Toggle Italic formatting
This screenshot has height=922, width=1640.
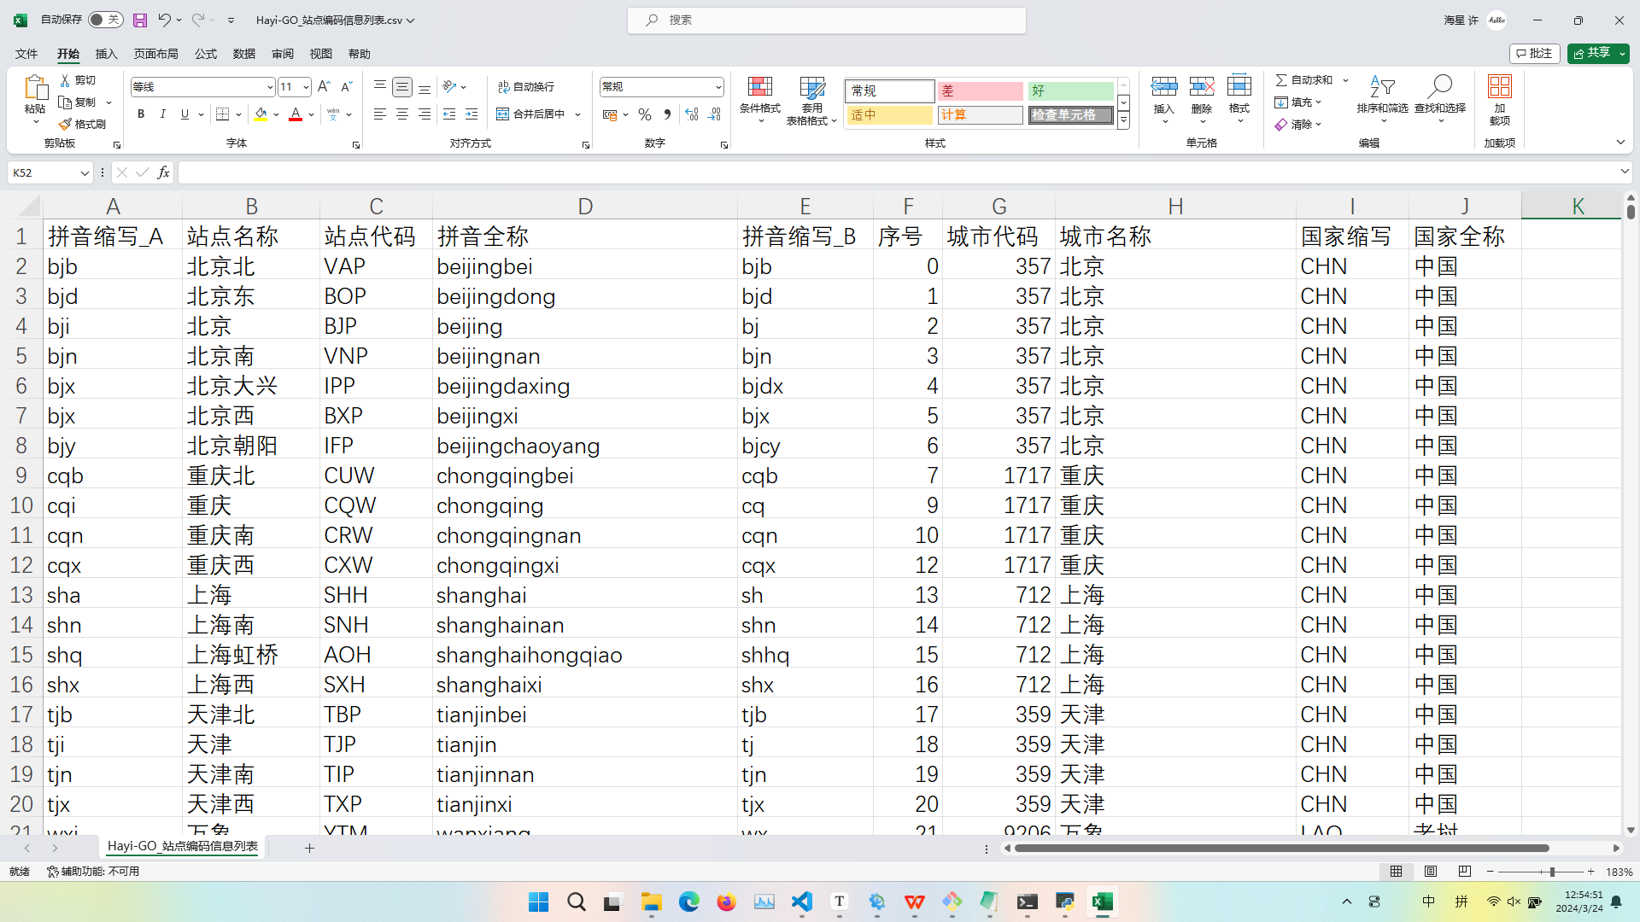click(162, 114)
